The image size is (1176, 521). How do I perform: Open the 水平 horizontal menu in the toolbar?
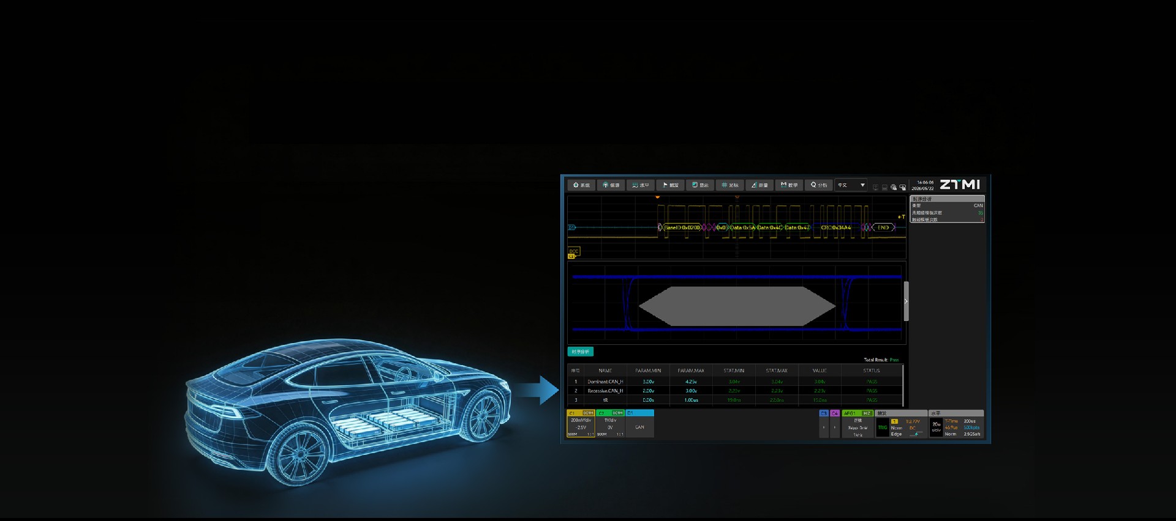coord(640,185)
